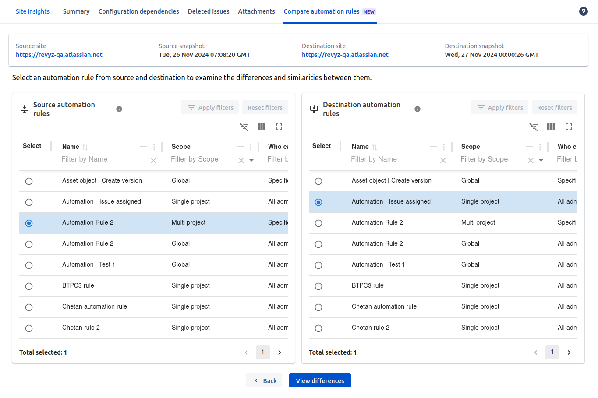
Task: Open destination Scope filter dropdown arrow
Action: [x=541, y=160]
